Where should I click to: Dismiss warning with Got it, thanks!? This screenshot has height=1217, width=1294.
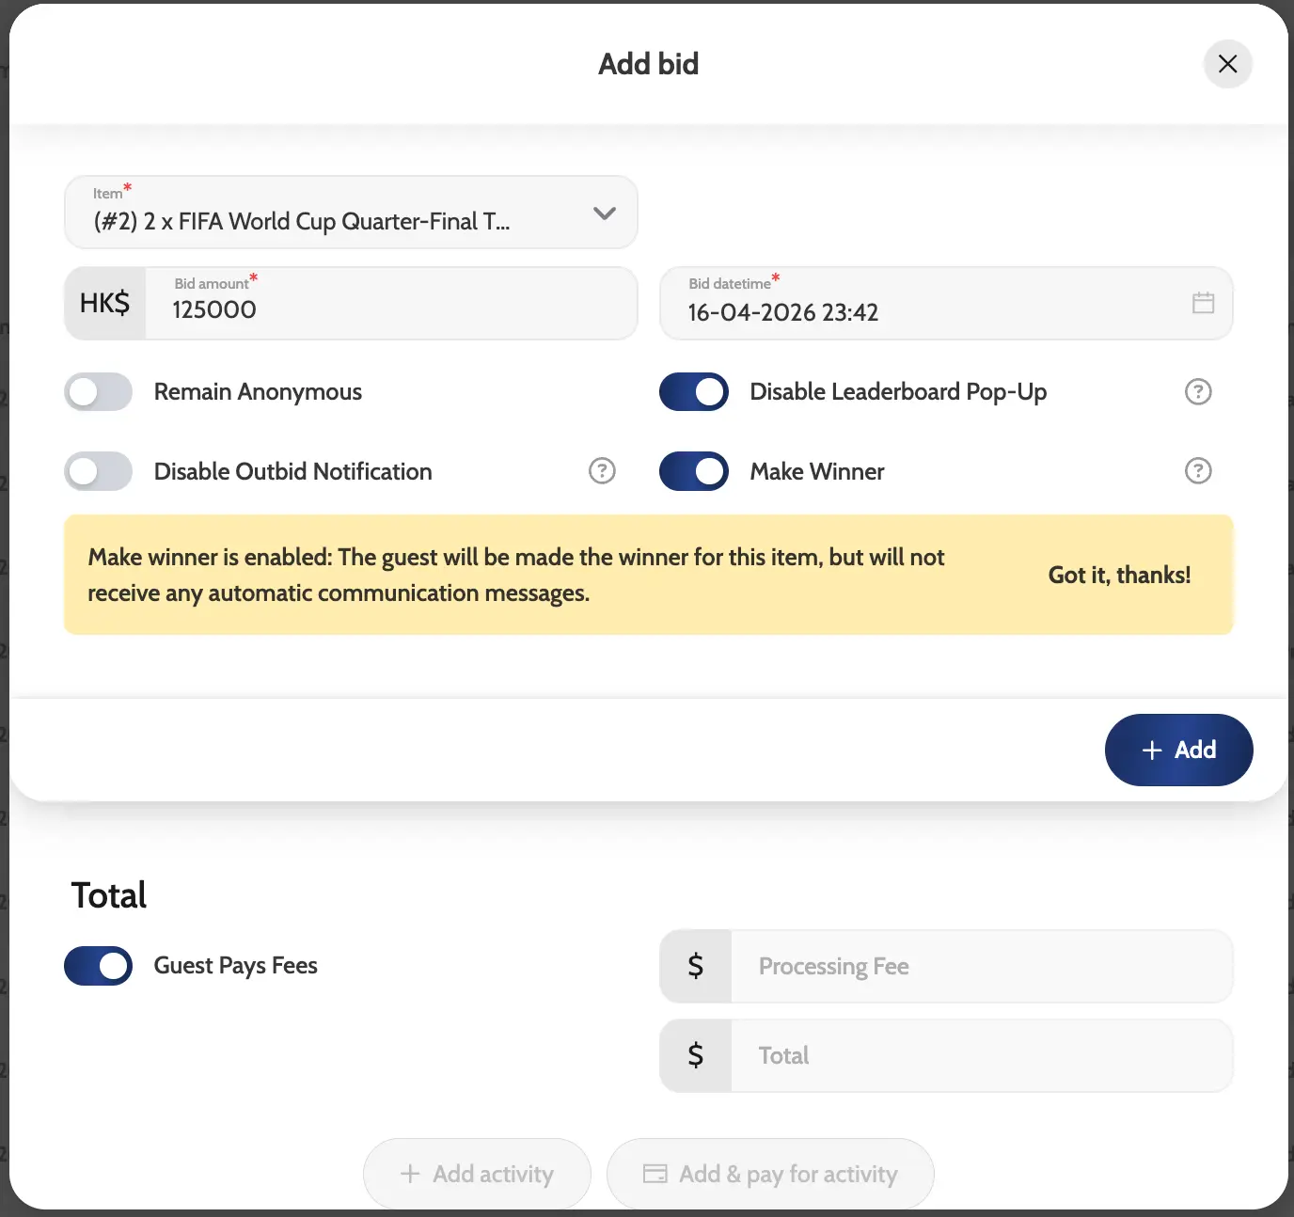tap(1119, 575)
